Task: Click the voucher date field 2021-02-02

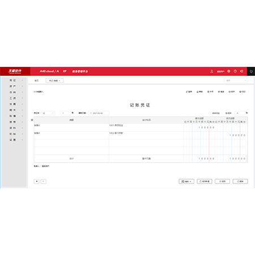Action: pyautogui.click(x=99, y=113)
